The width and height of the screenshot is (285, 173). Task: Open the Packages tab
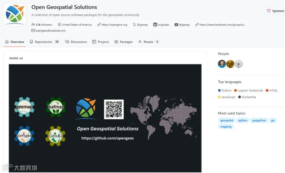point(123,42)
